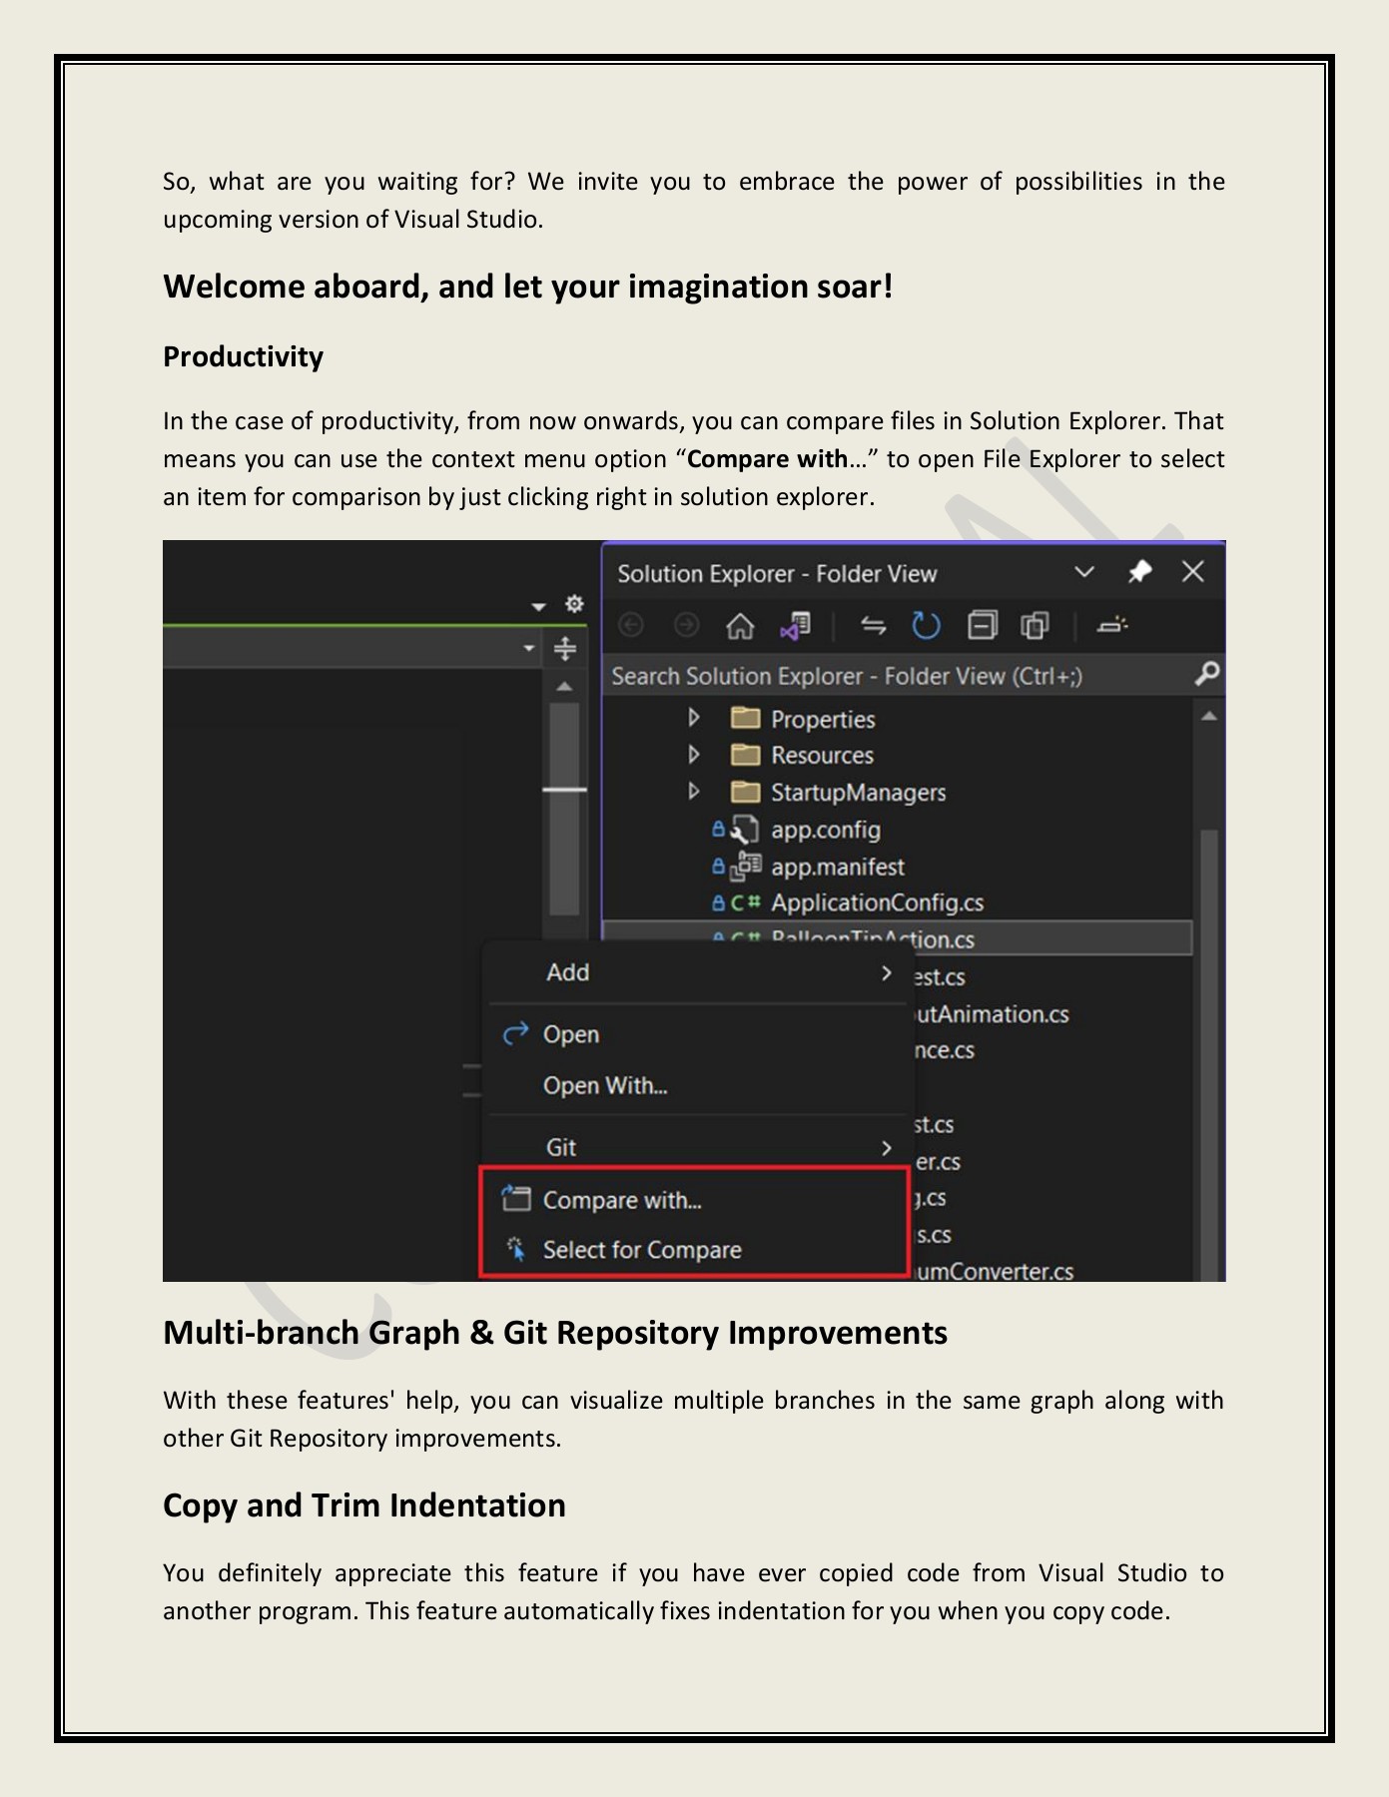Click the Preview Selected Items icon
The image size is (1389, 1797).
[x=1111, y=626]
